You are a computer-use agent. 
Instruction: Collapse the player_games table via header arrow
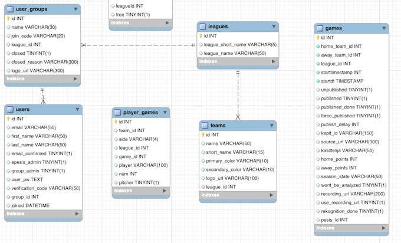coord(165,113)
